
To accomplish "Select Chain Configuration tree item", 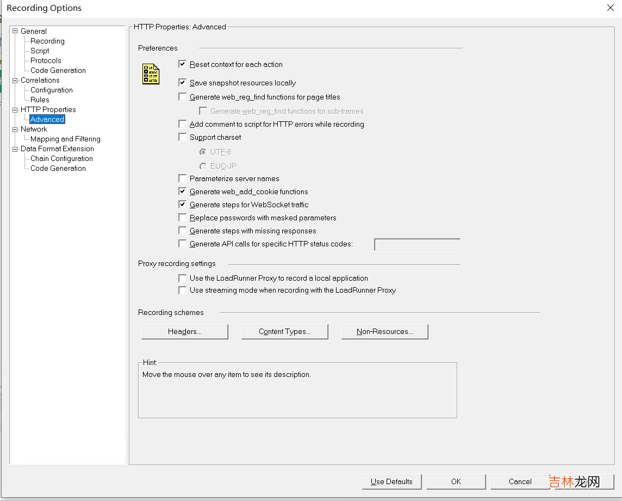I will [x=61, y=158].
